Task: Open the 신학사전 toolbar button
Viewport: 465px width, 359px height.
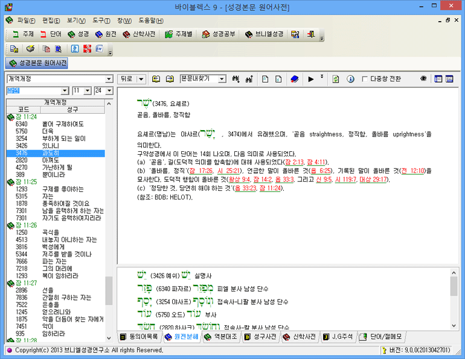Action: (x=139, y=34)
